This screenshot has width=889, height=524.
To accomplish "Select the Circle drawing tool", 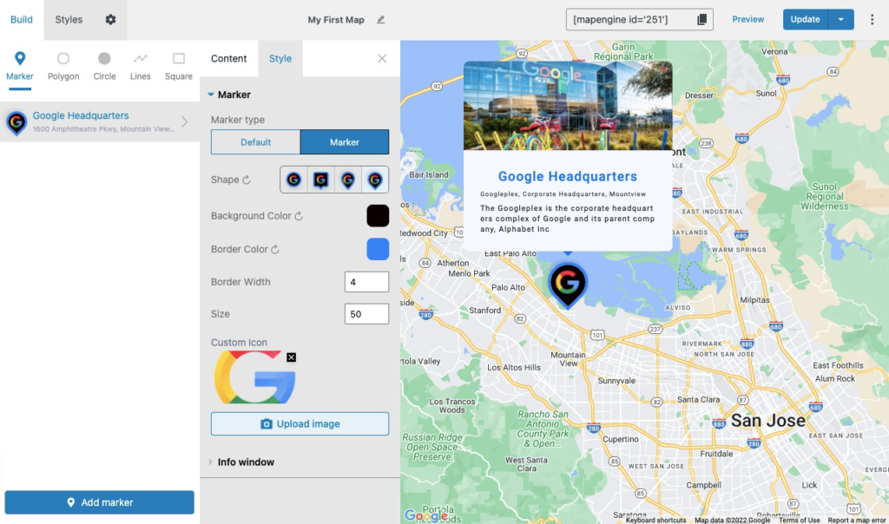I will (104, 66).
